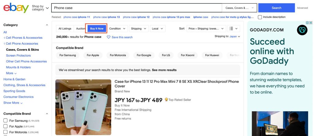The height and width of the screenshot is (136, 314).
Task: Switch to All Listings tab
Action: point(65,28)
